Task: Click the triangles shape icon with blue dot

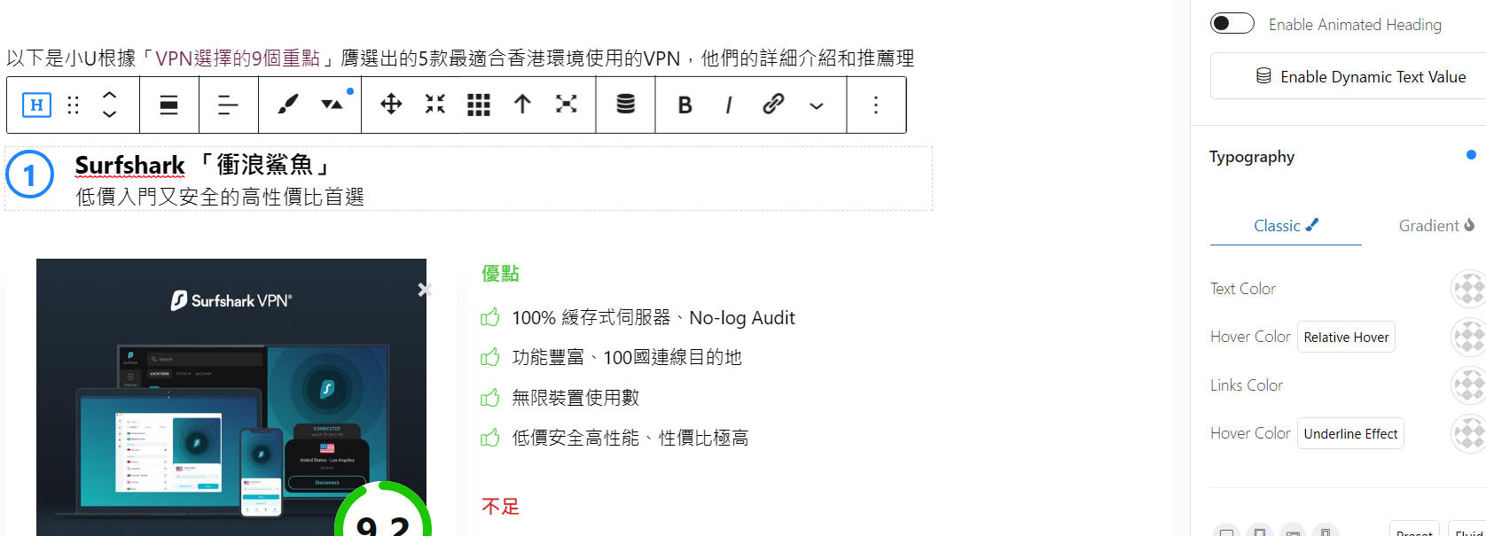Action: pyautogui.click(x=332, y=105)
